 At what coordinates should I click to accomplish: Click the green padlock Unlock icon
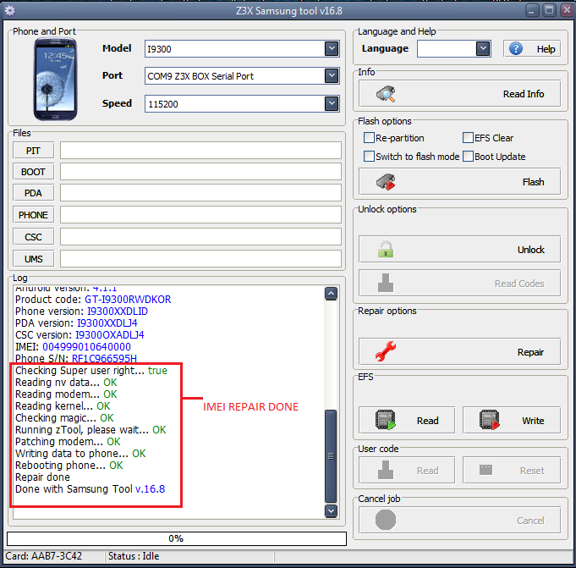click(386, 249)
